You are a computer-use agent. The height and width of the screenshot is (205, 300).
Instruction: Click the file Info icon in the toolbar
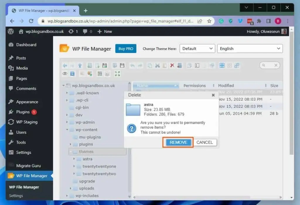(x=72, y=74)
